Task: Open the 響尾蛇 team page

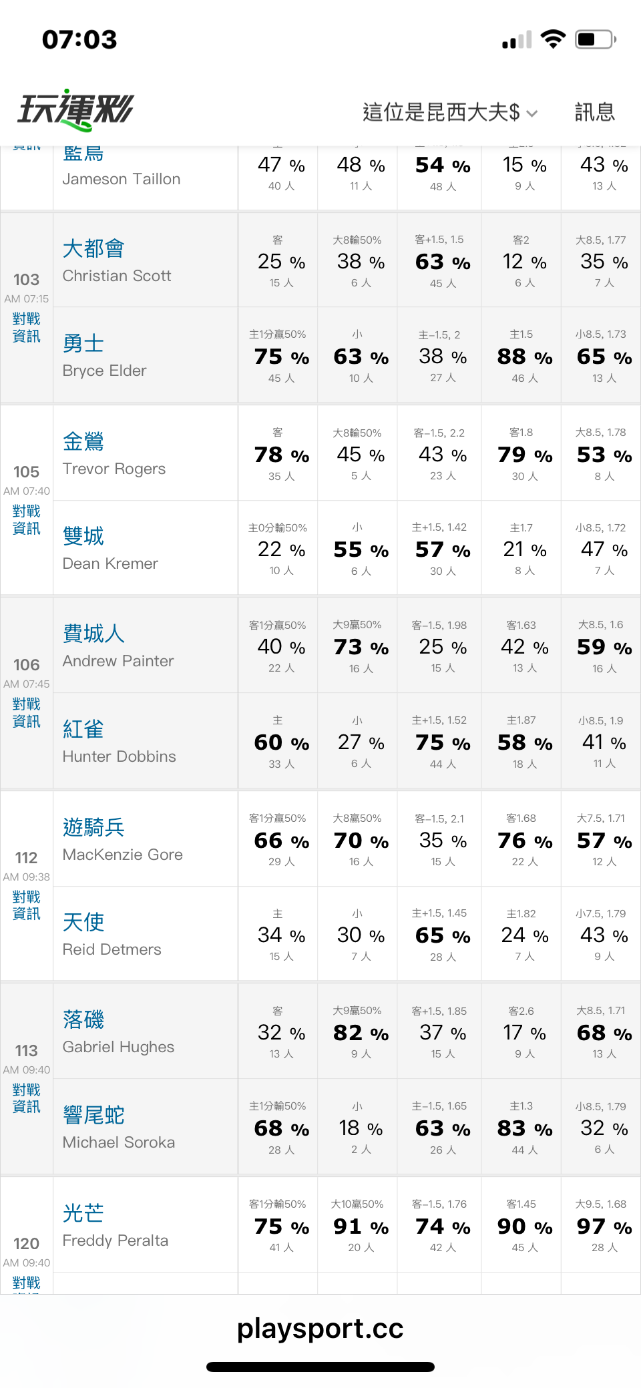Action: (93, 1114)
